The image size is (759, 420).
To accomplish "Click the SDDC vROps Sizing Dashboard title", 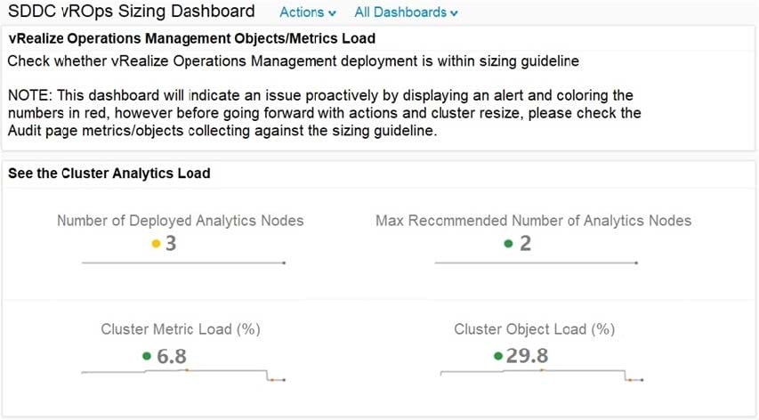I will [x=131, y=12].
